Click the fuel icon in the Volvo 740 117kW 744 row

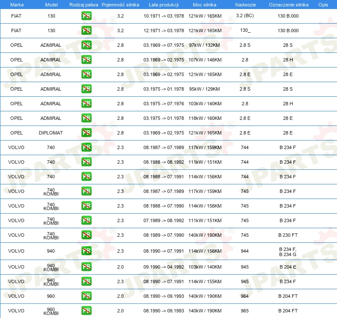[x=86, y=147]
